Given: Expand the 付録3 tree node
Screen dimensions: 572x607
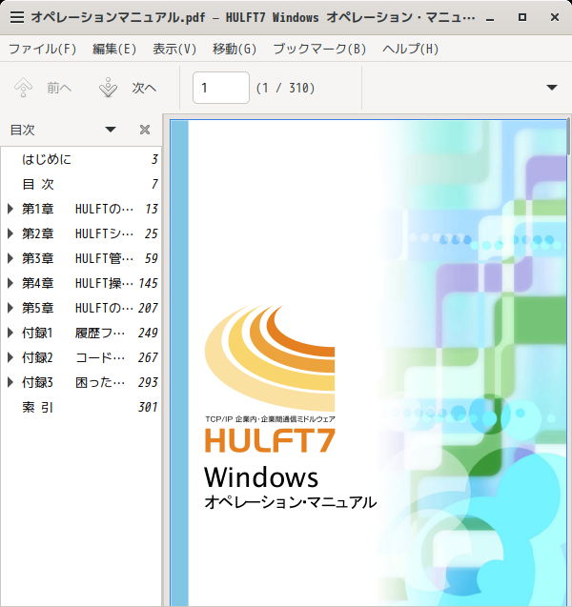Looking at the screenshot, I should pyautogui.click(x=10, y=382).
